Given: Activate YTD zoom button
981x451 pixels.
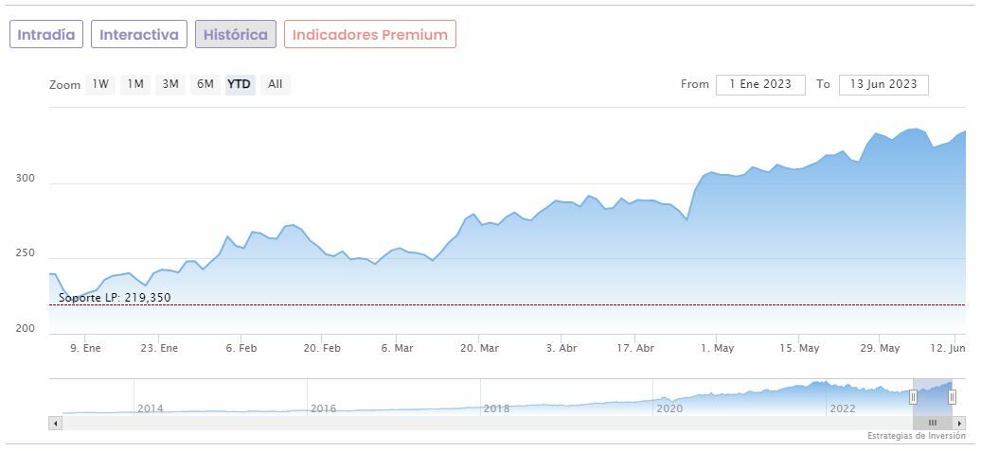Looking at the screenshot, I should (x=240, y=84).
